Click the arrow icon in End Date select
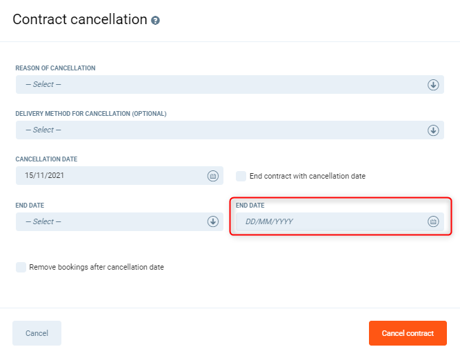The image size is (460, 358). [x=213, y=221]
